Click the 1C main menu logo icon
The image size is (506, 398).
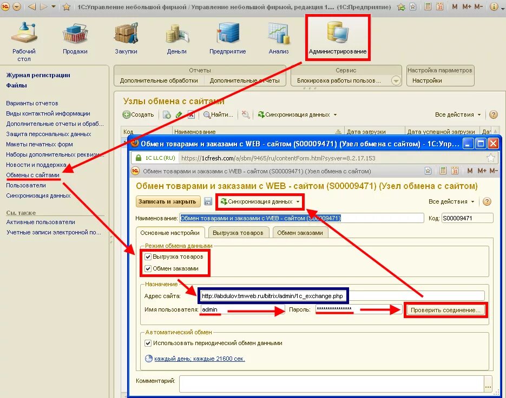click(x=5, y=6)
